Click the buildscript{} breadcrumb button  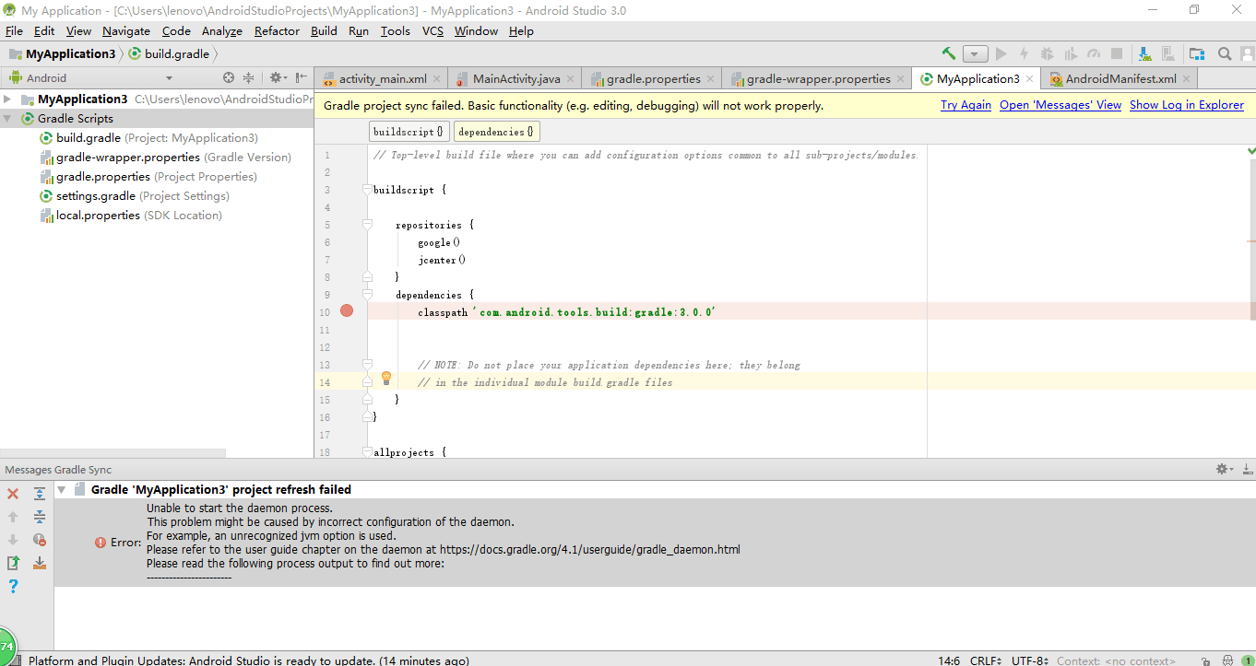(409, 132)
